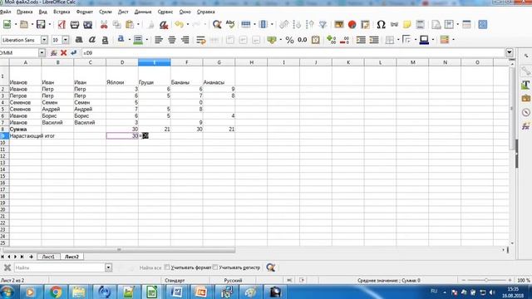This screenshot has width=532, height=299.
Task: Click the Windows Start button
Action: 7,292
